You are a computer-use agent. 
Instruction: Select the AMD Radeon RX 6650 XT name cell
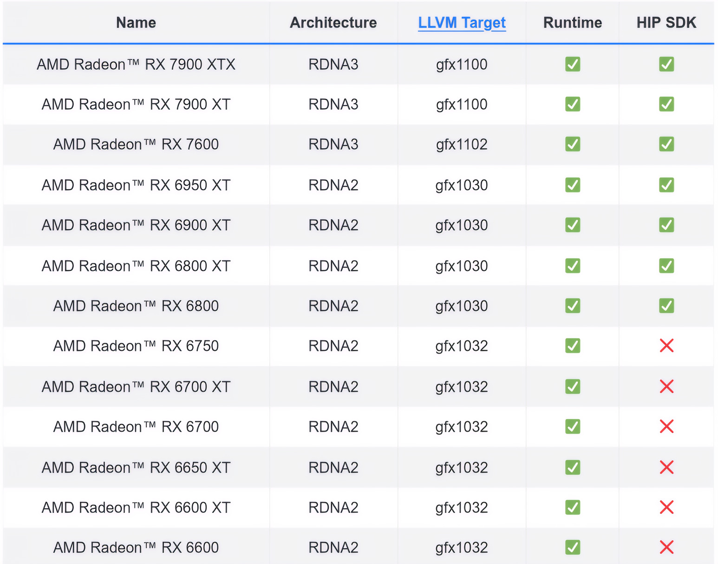tap(136, 467)
